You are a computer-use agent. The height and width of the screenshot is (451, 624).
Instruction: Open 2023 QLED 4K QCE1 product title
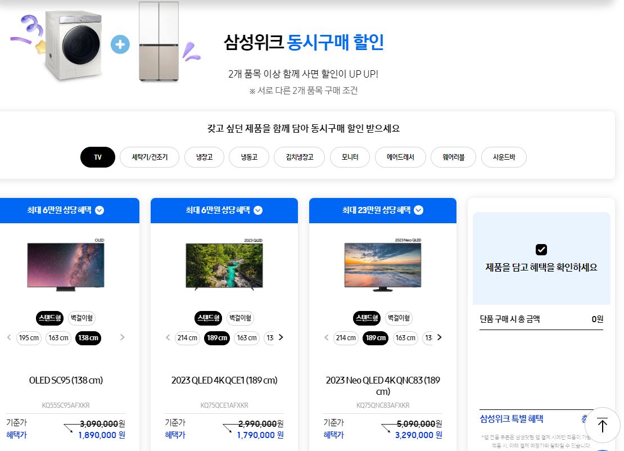coord(224,381)
